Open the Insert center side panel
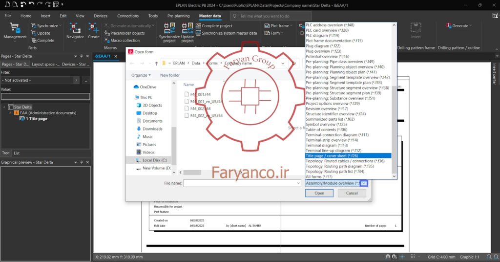This screenshot has height=262, width=500. (x=495, y=74)
